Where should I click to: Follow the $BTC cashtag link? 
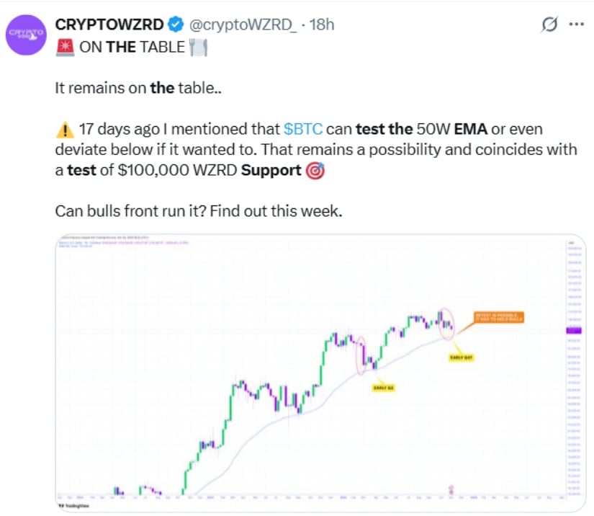click(302, 130)
